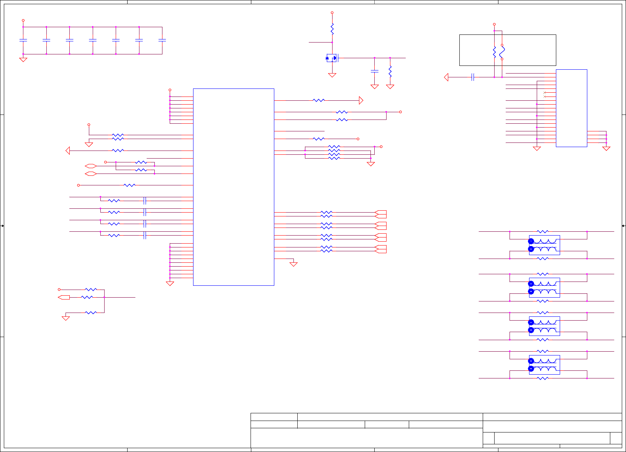Select the pull-up resistor above the transistor
Screen dimensions: 626x452
coord(332,29)
